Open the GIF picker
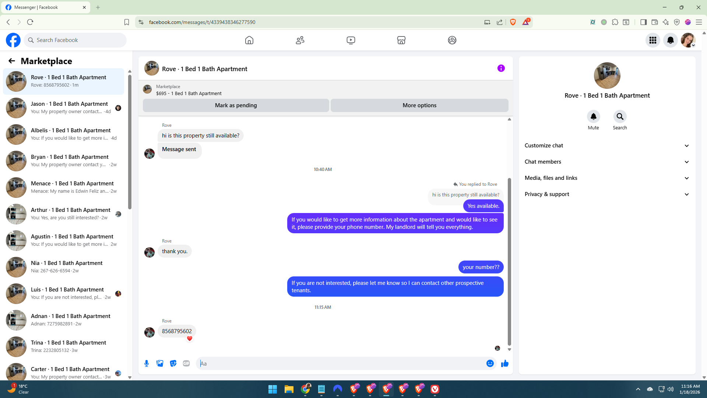This screenshot has width=707, height=398. point(186,363)
